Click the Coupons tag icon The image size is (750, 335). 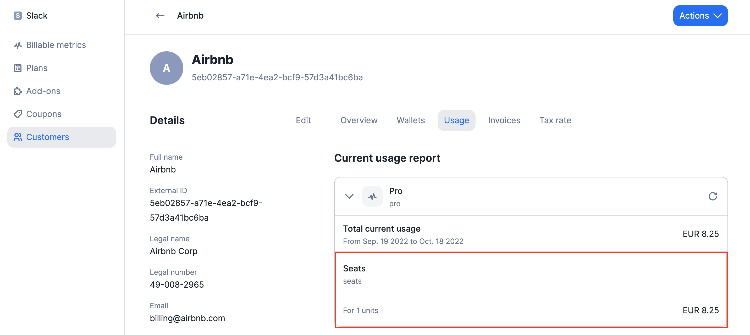point(18,114)
